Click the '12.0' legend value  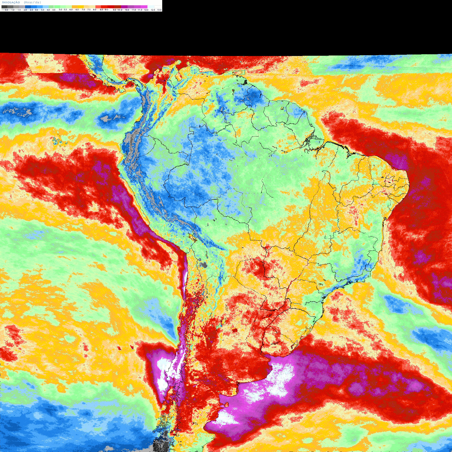146,10
